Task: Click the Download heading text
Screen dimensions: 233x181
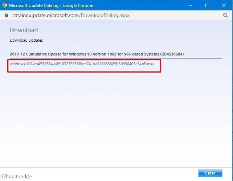Action: pyautogui.click(x=24, y=30)
